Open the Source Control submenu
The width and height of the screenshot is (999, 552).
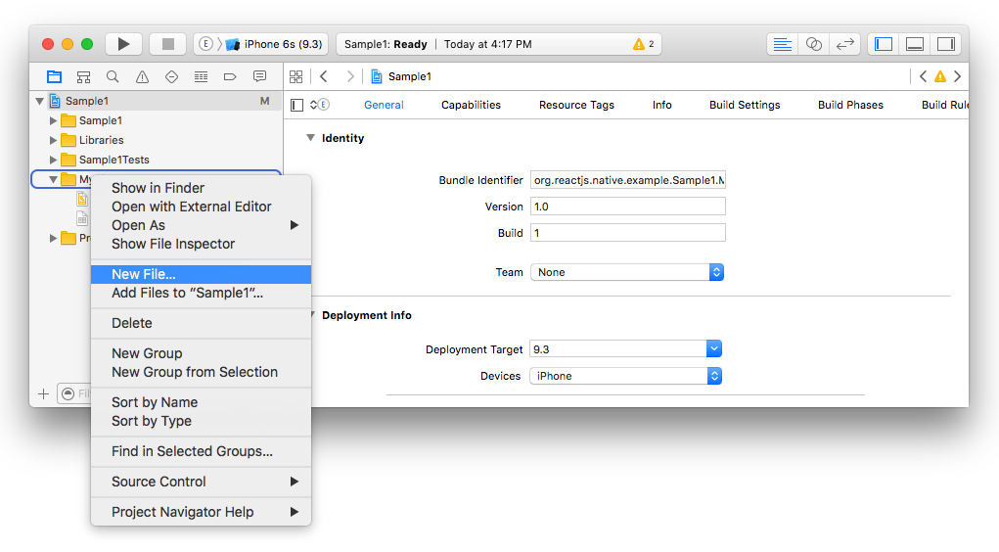tap(201, 482)
